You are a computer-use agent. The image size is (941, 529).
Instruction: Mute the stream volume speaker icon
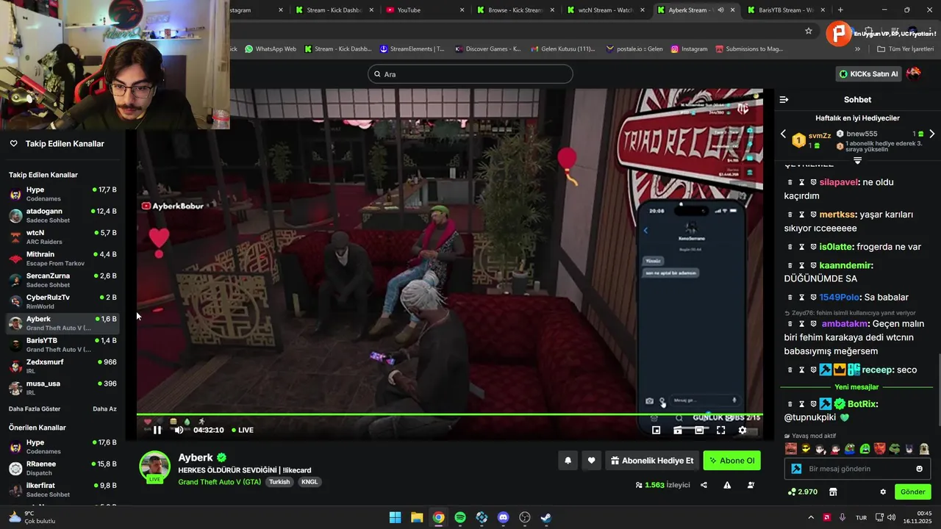click(179, 431)
